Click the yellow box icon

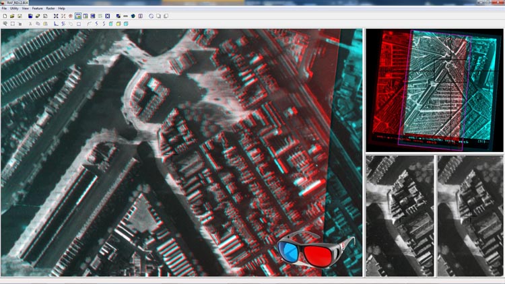[119, 24]
